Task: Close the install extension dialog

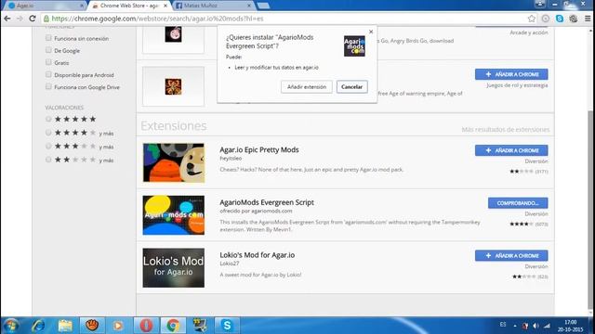Action: pos(371,32)
